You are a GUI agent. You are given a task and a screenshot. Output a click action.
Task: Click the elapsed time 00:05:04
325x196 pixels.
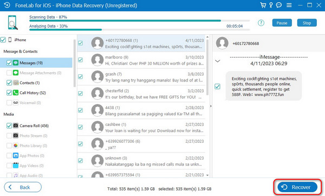point(235,26)
